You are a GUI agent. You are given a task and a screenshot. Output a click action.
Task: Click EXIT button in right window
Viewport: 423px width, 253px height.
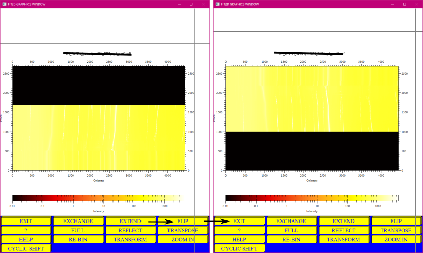click(239, 221)
